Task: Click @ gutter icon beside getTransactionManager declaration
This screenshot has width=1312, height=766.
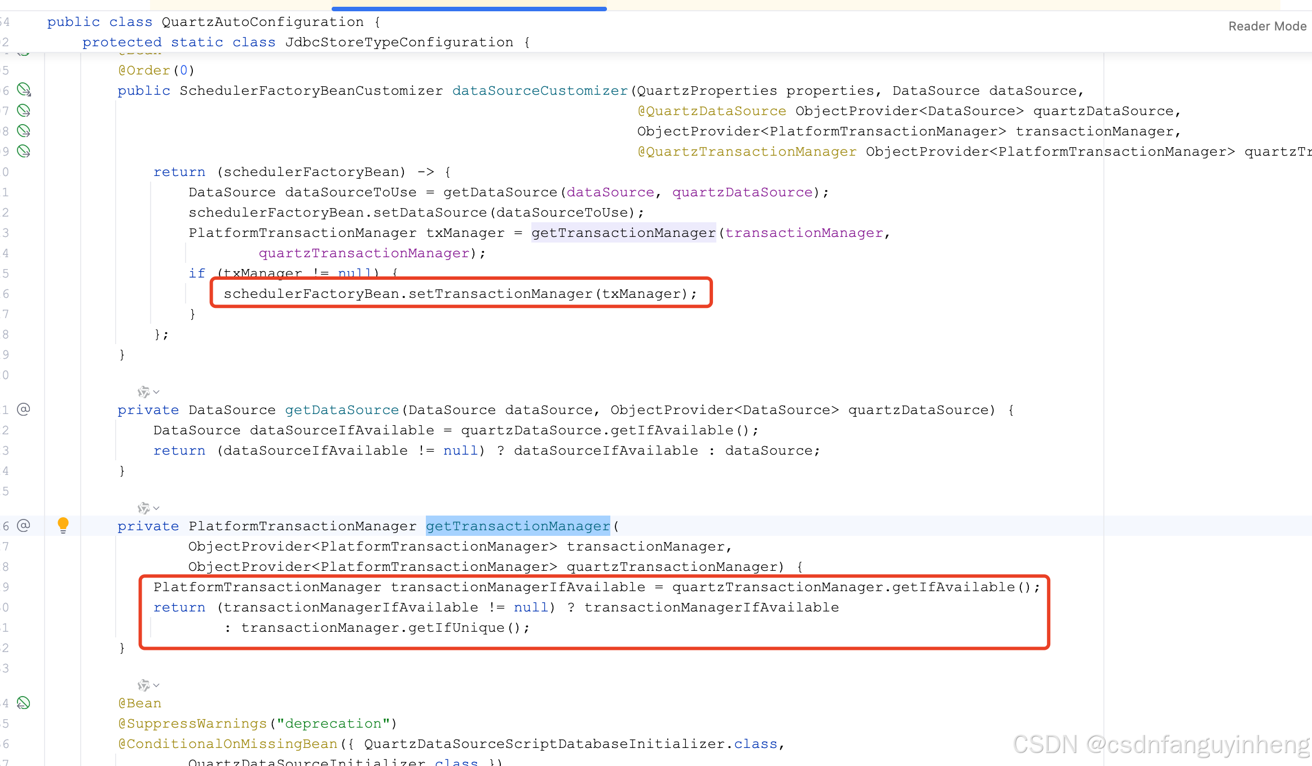Action: point(24,526)
